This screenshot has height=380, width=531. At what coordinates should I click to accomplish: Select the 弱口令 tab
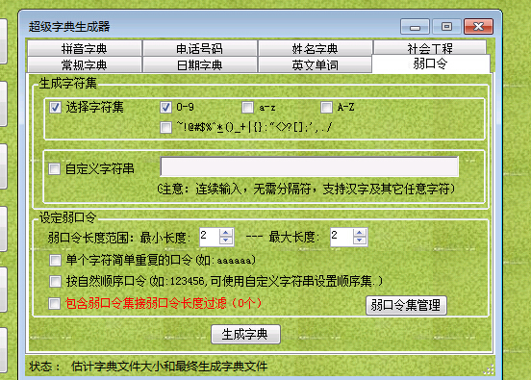[x=431, y=63]
